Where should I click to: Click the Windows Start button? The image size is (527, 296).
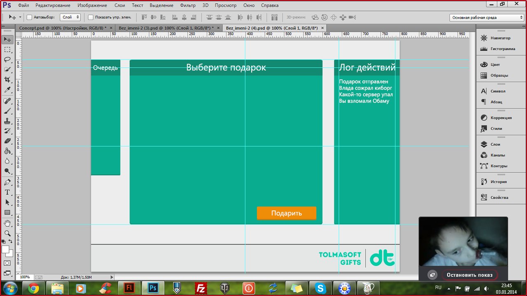coord(9,288)
